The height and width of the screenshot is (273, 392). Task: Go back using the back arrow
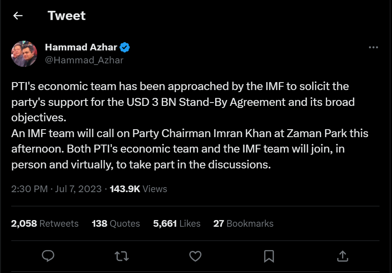(17, 15)
